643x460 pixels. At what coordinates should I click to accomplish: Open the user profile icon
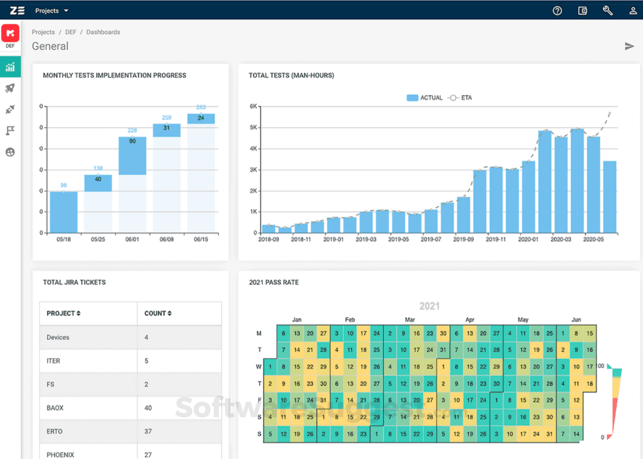[x=633, y=11]
